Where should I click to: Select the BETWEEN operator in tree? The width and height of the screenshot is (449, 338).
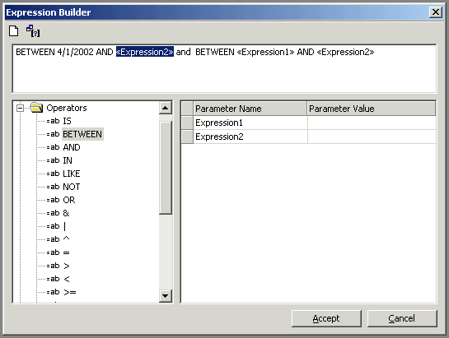coord(82,134)
